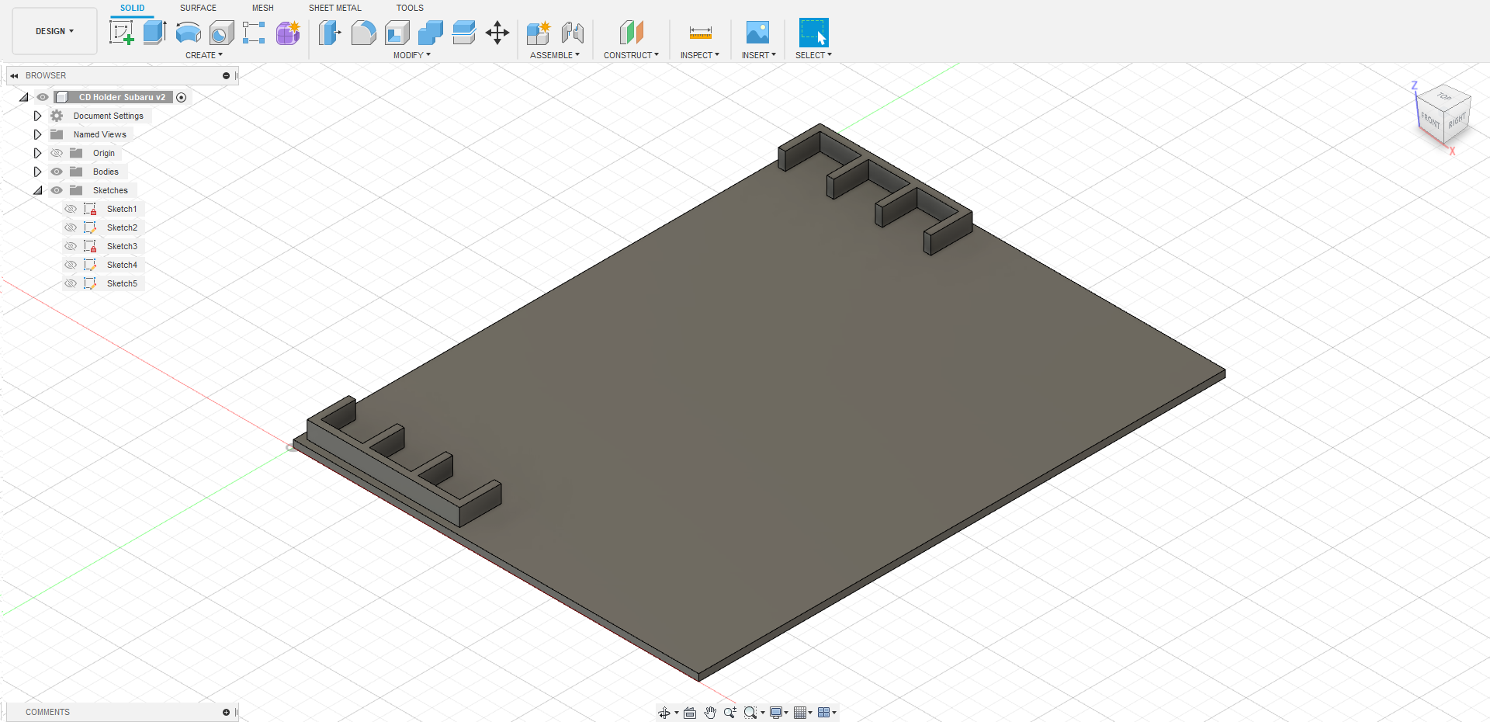Expand the Comments panel with its plus dot

(226, 712)
